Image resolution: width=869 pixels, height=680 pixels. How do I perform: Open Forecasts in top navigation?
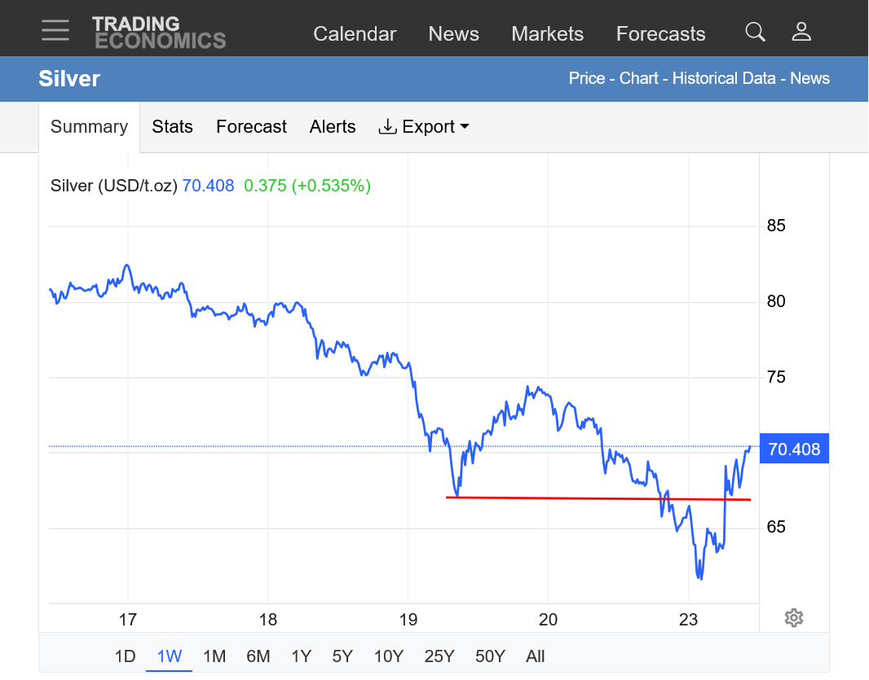tap(660, 34)
